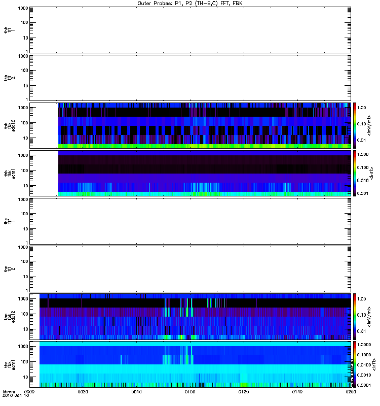This screenshot has width=380, height=406.
Task: Click '0.01' on the thb edc12 color bar
Action: 361,140
